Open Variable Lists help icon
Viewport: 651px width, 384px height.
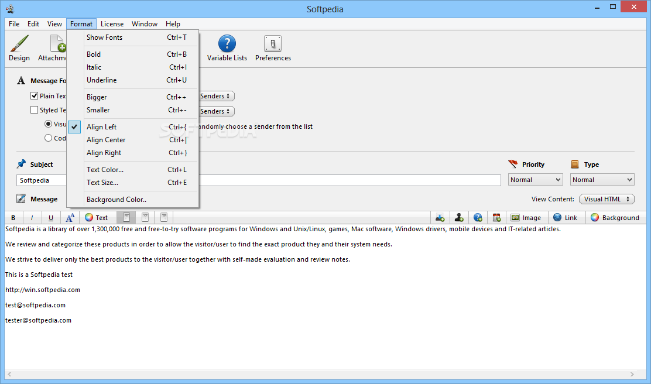coord(227,43)
